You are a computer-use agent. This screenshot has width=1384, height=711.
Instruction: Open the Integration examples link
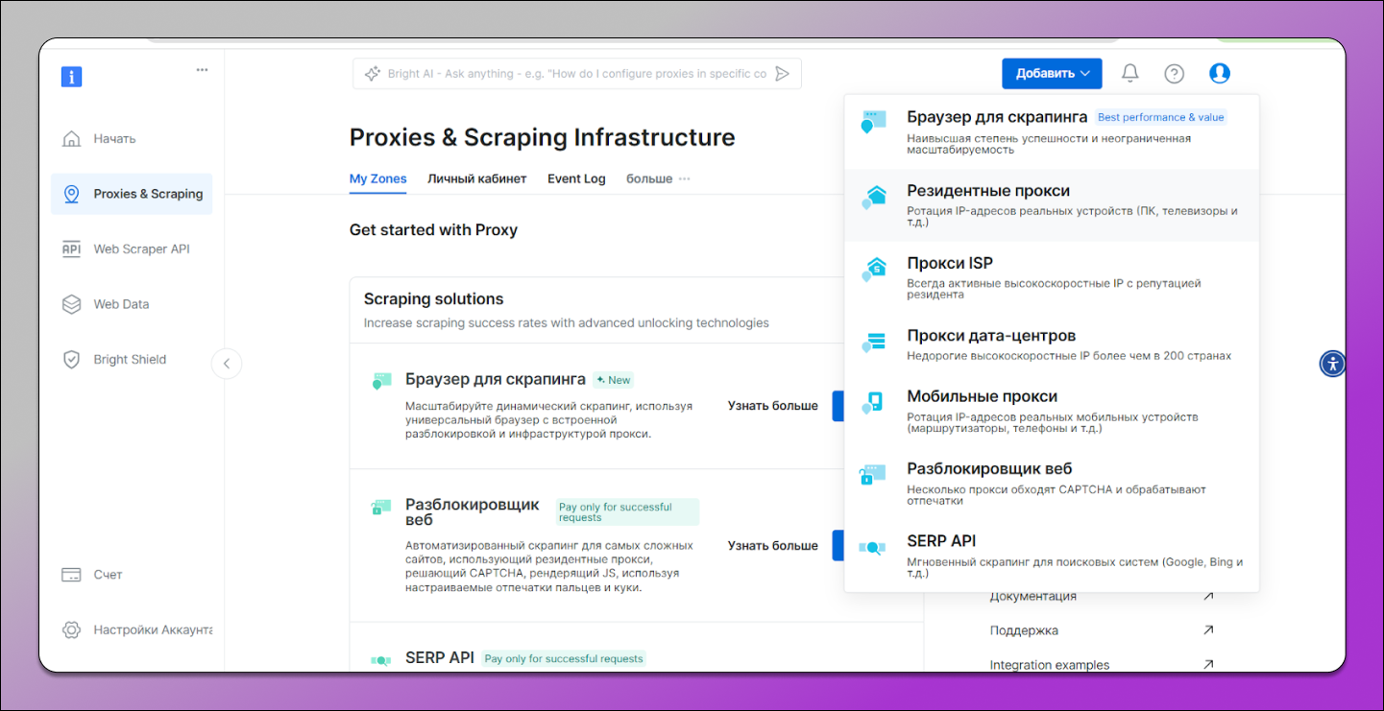point(1050,665)
